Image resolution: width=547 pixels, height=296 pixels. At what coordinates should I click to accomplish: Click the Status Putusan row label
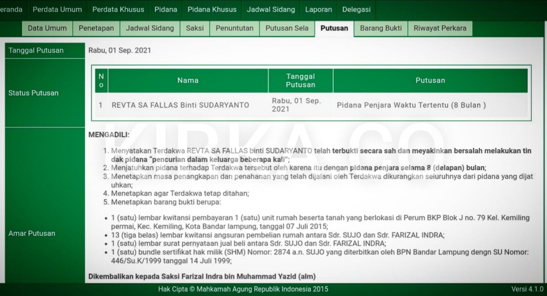(x=45, y=93)
